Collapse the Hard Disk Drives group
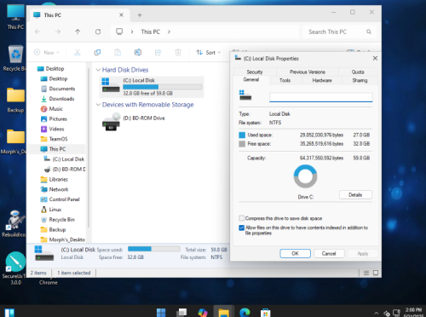 click(98, 70)
